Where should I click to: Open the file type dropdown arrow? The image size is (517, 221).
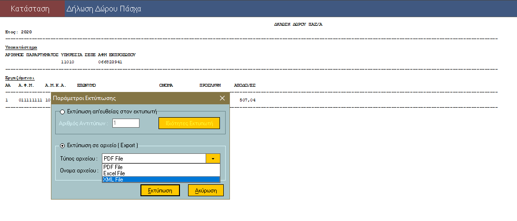tap(213, 159)
